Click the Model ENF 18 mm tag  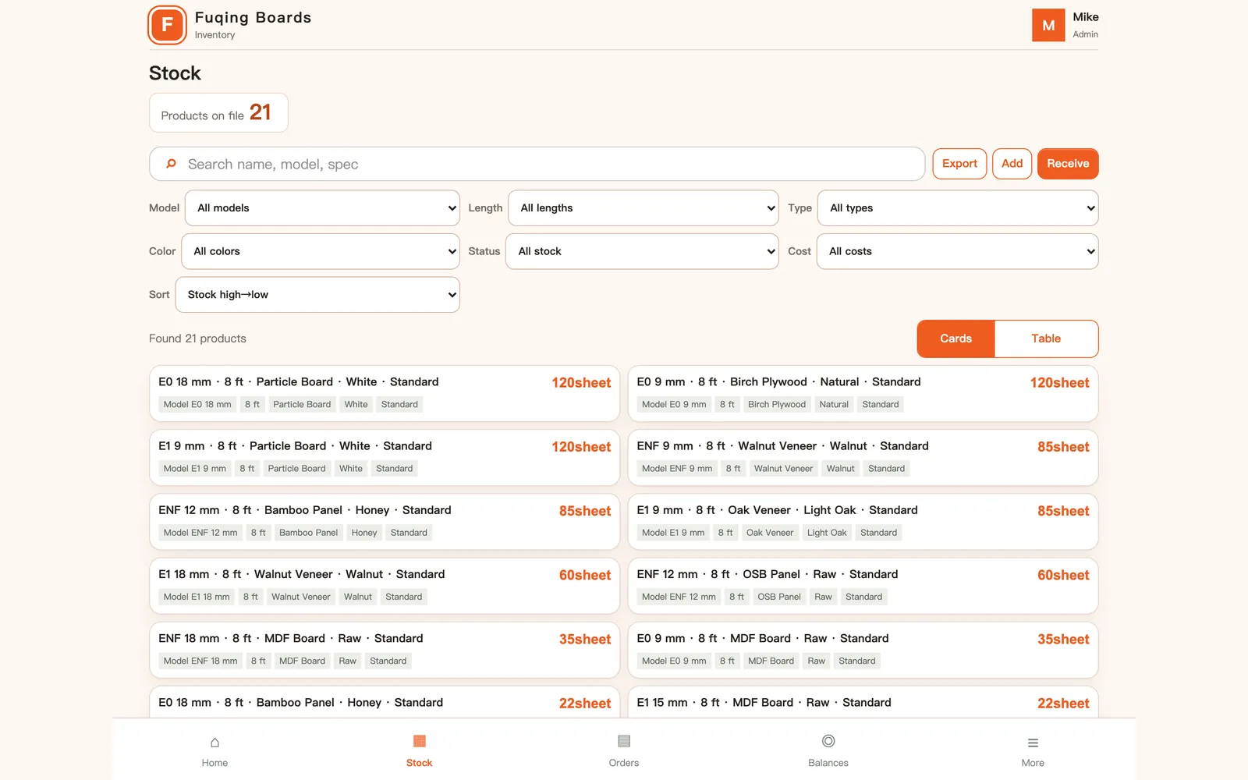click(200, 661)
